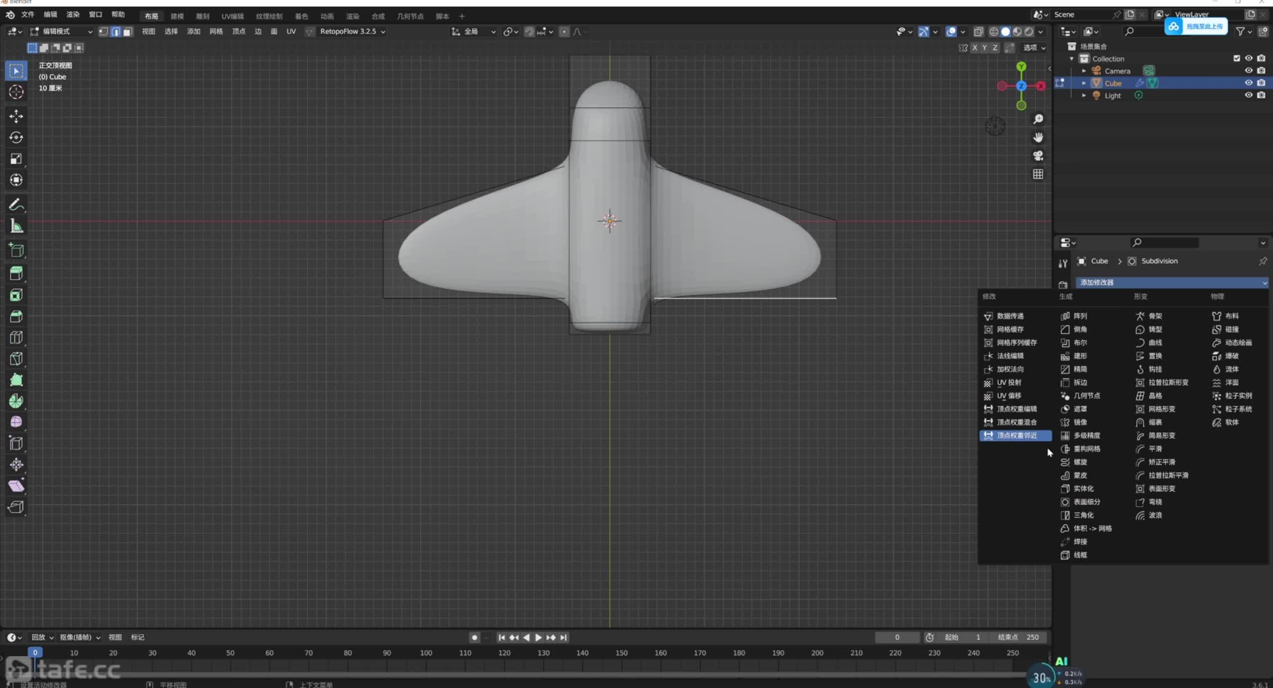Hide Camera with its eye icon
This screenshot has width=1273, height=688.
click(1249, 71)
